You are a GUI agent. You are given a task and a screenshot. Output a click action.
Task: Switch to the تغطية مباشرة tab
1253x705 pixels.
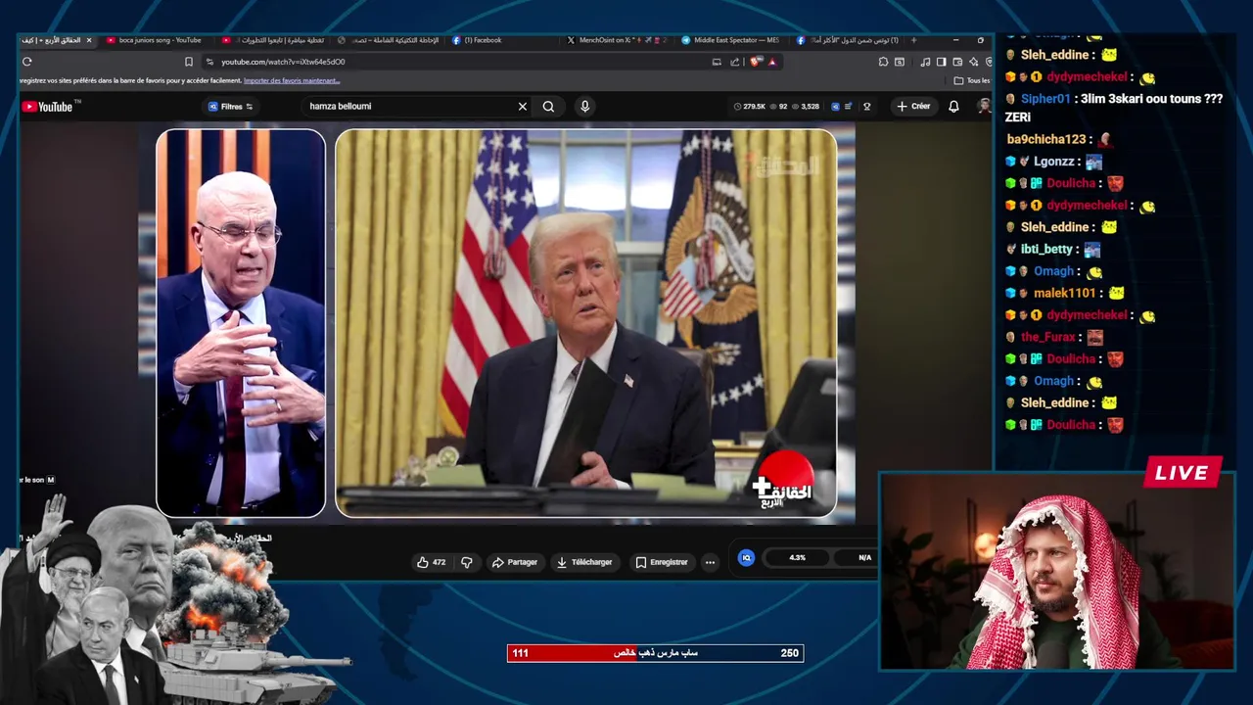pos(274,40)
